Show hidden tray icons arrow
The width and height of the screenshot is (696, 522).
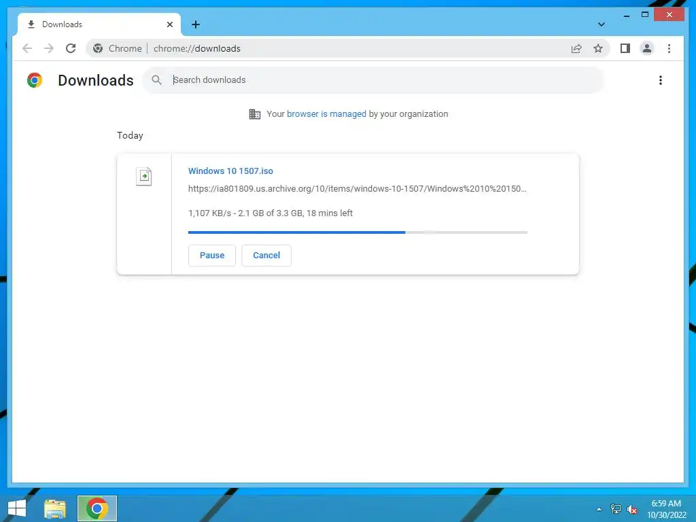point(599,509)
